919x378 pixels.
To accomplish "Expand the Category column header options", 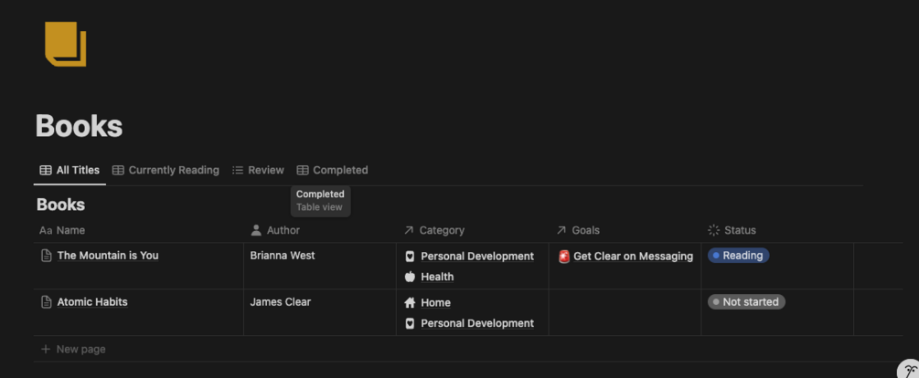I will tap(441, 230).
